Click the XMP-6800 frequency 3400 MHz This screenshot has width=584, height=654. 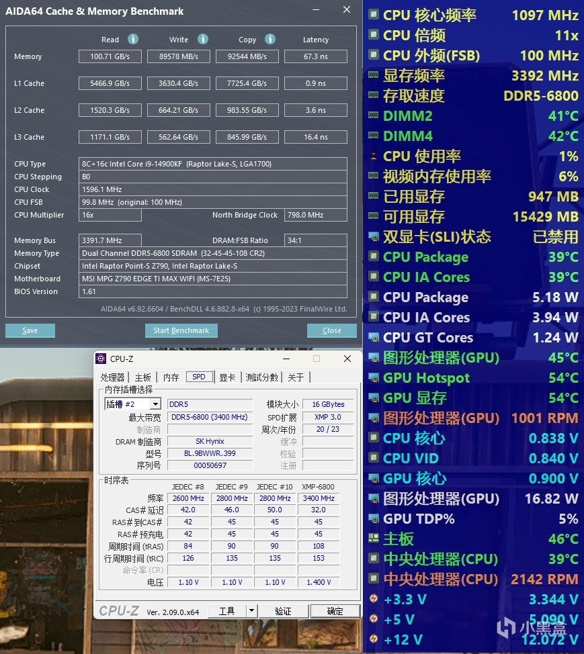click(x=319, y=498)
